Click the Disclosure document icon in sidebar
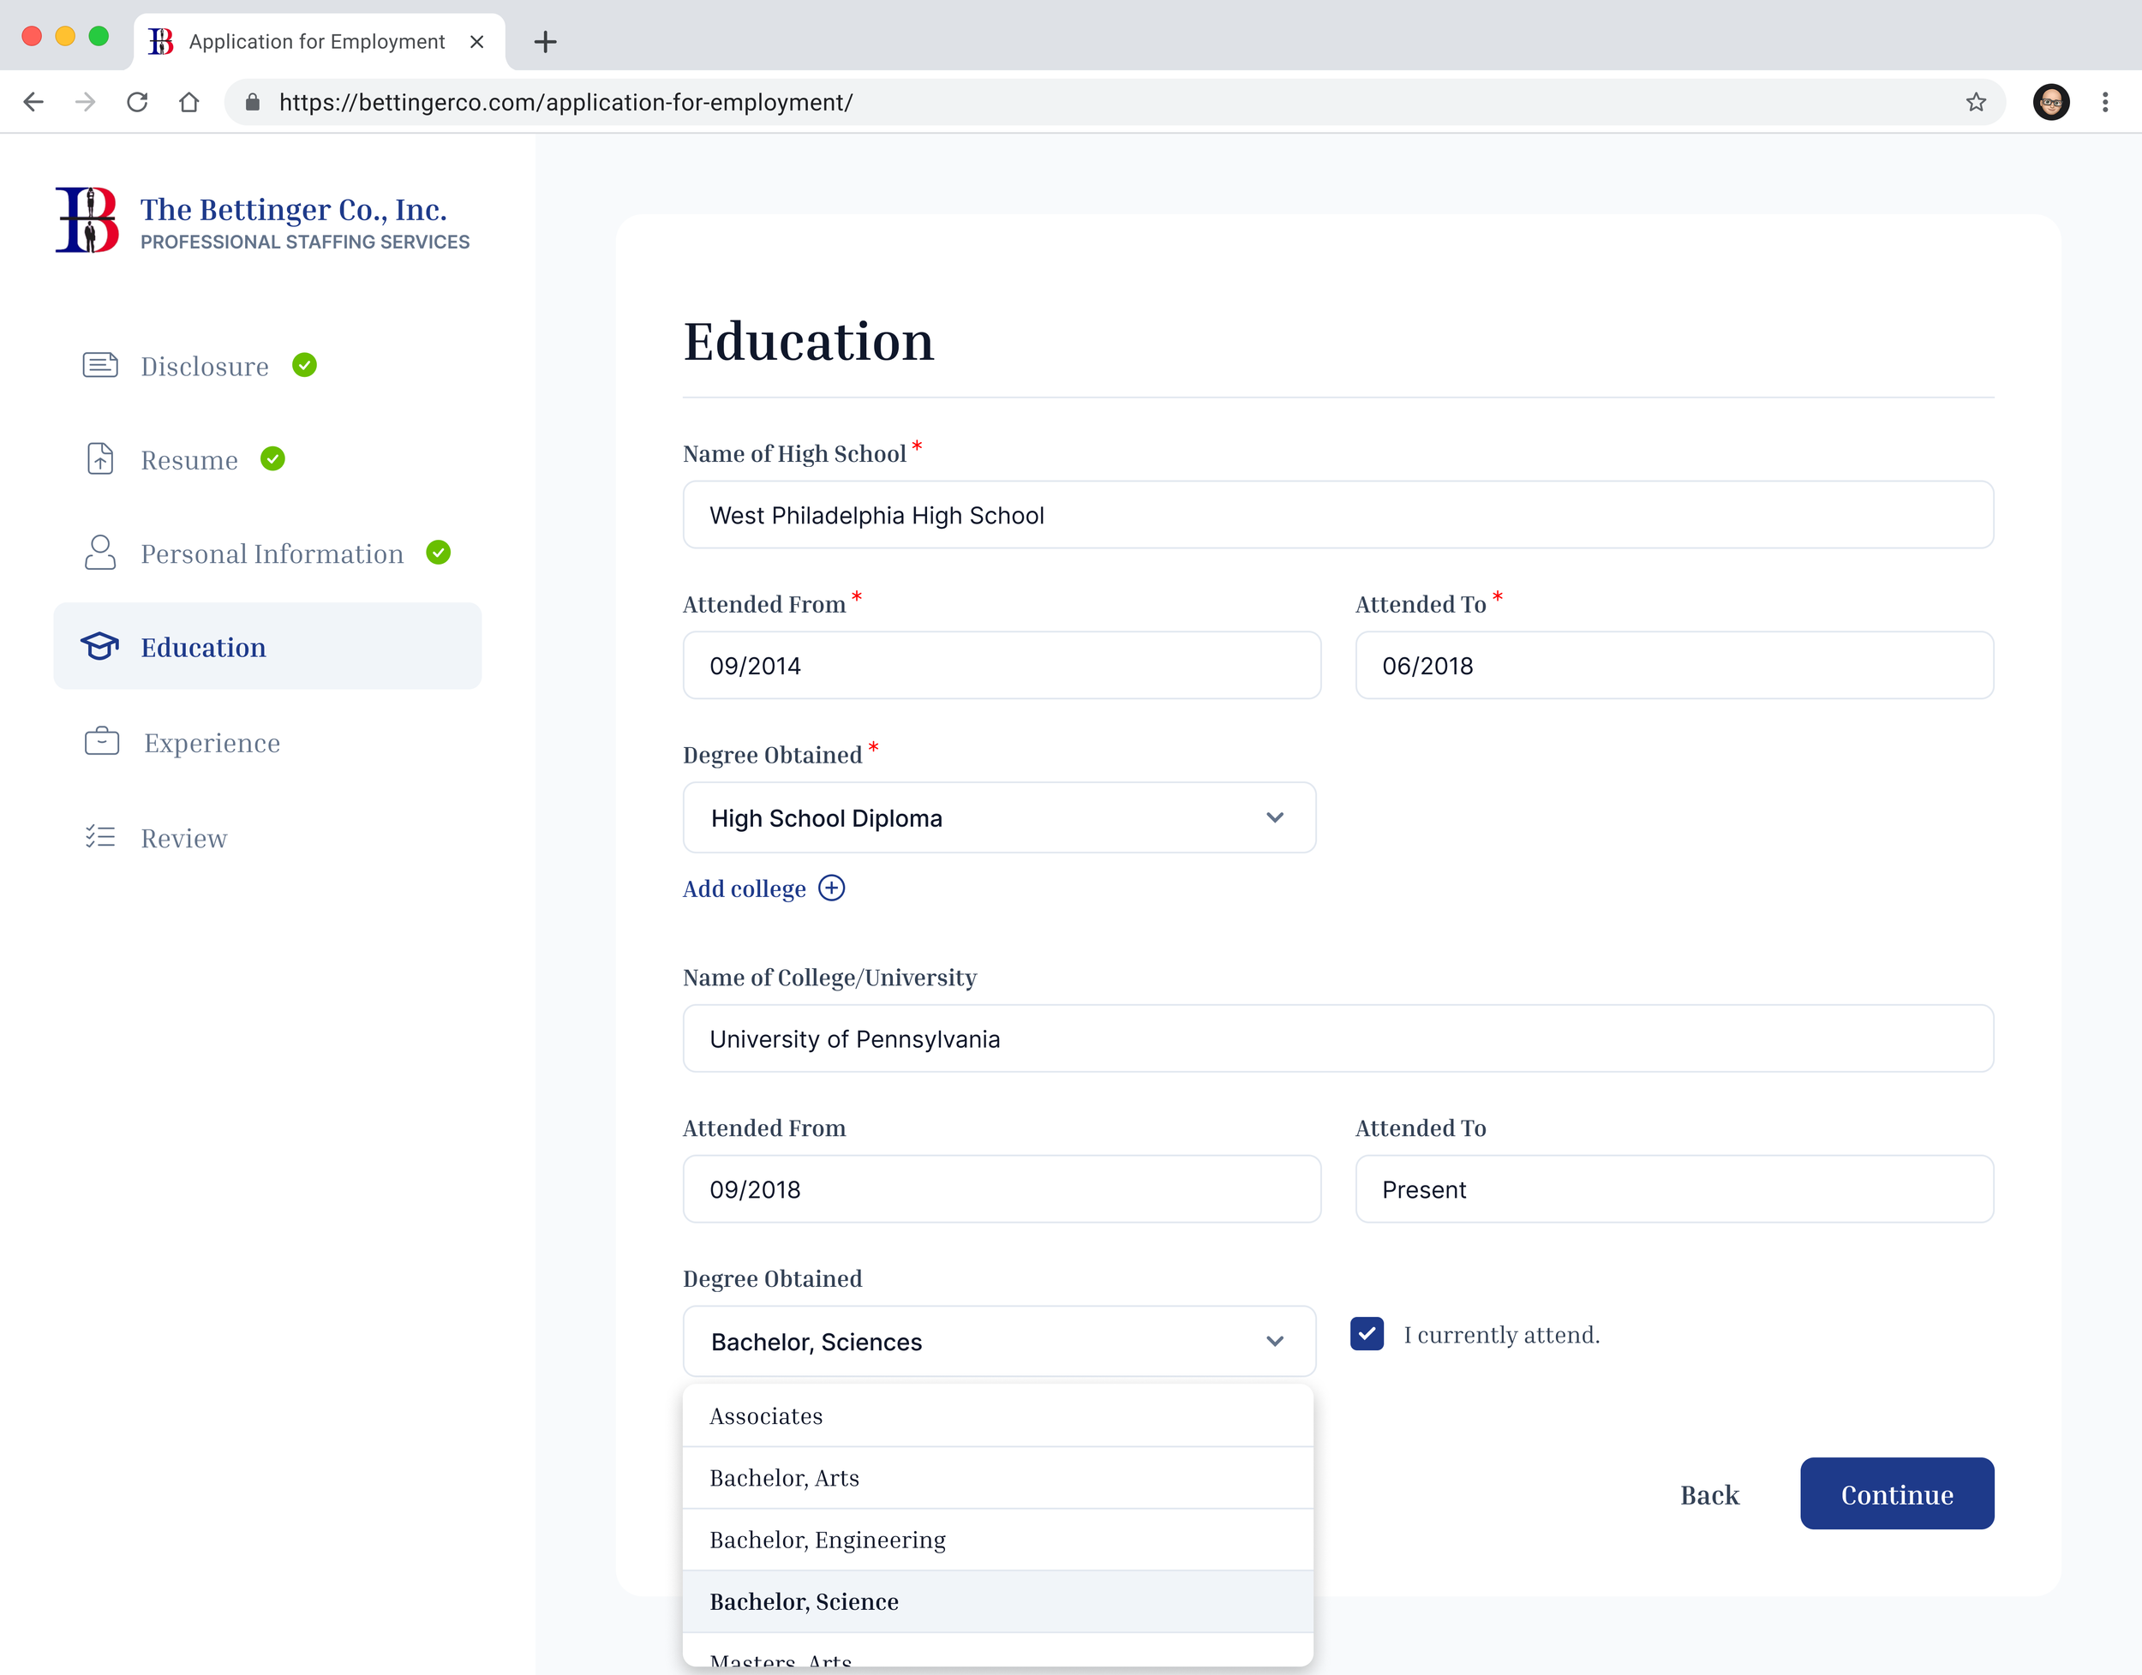The width and height of the screenshot is (2142, 1675). (x=100, y=366)
